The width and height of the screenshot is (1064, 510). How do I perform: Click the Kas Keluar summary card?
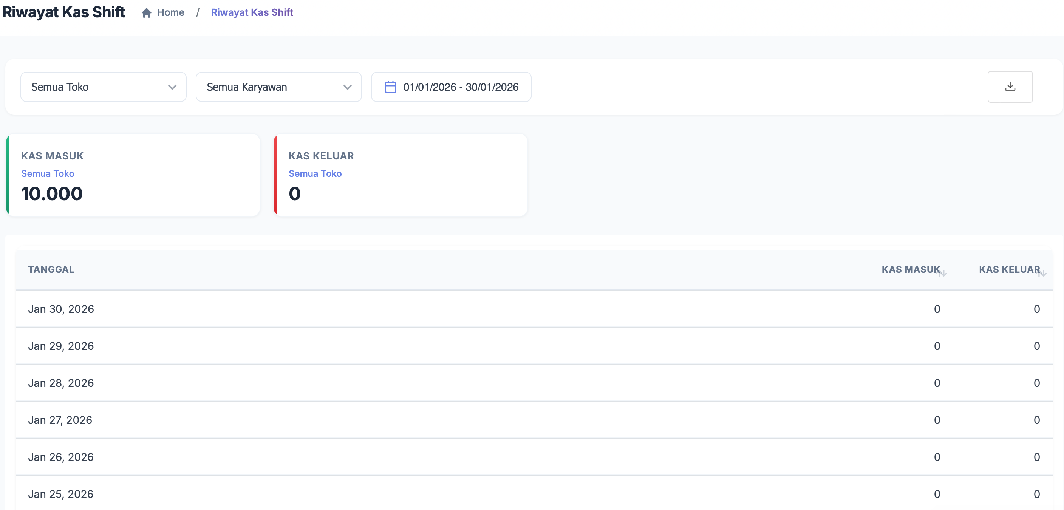pyautogui.click(x=401, y=175)
